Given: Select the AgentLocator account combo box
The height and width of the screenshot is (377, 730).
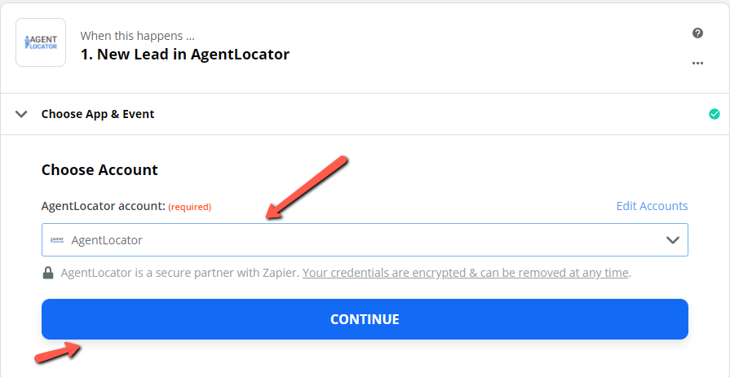Looking at the screenshot, I should [365, 240].
